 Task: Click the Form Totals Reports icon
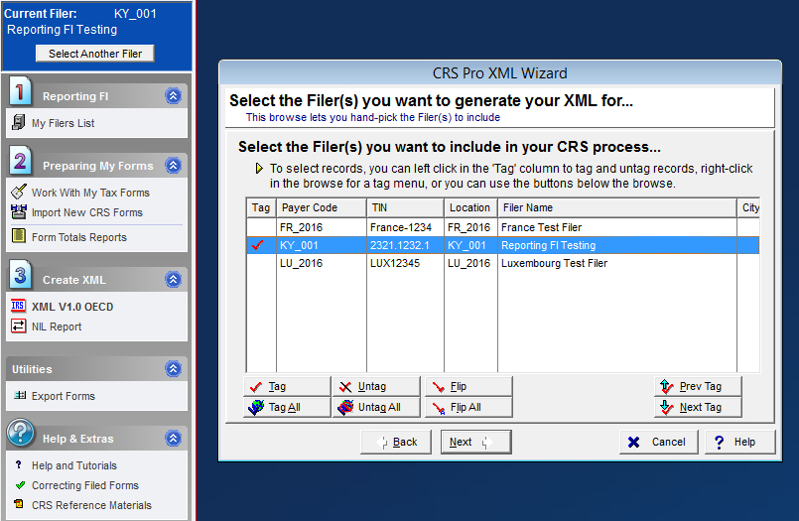pyautogui.click(x=18, y=236)
